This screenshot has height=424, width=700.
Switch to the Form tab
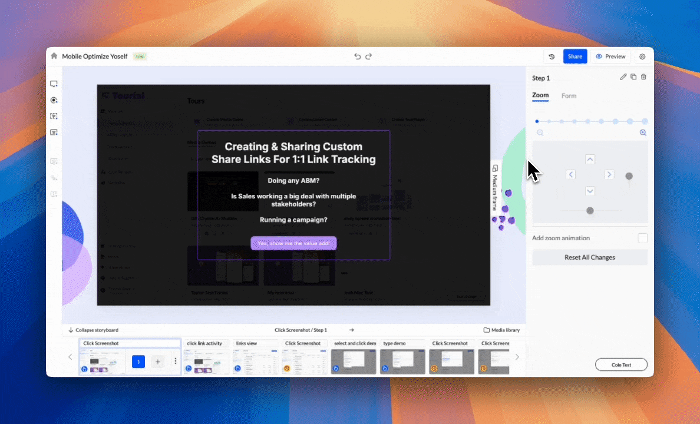coord(569,96)
